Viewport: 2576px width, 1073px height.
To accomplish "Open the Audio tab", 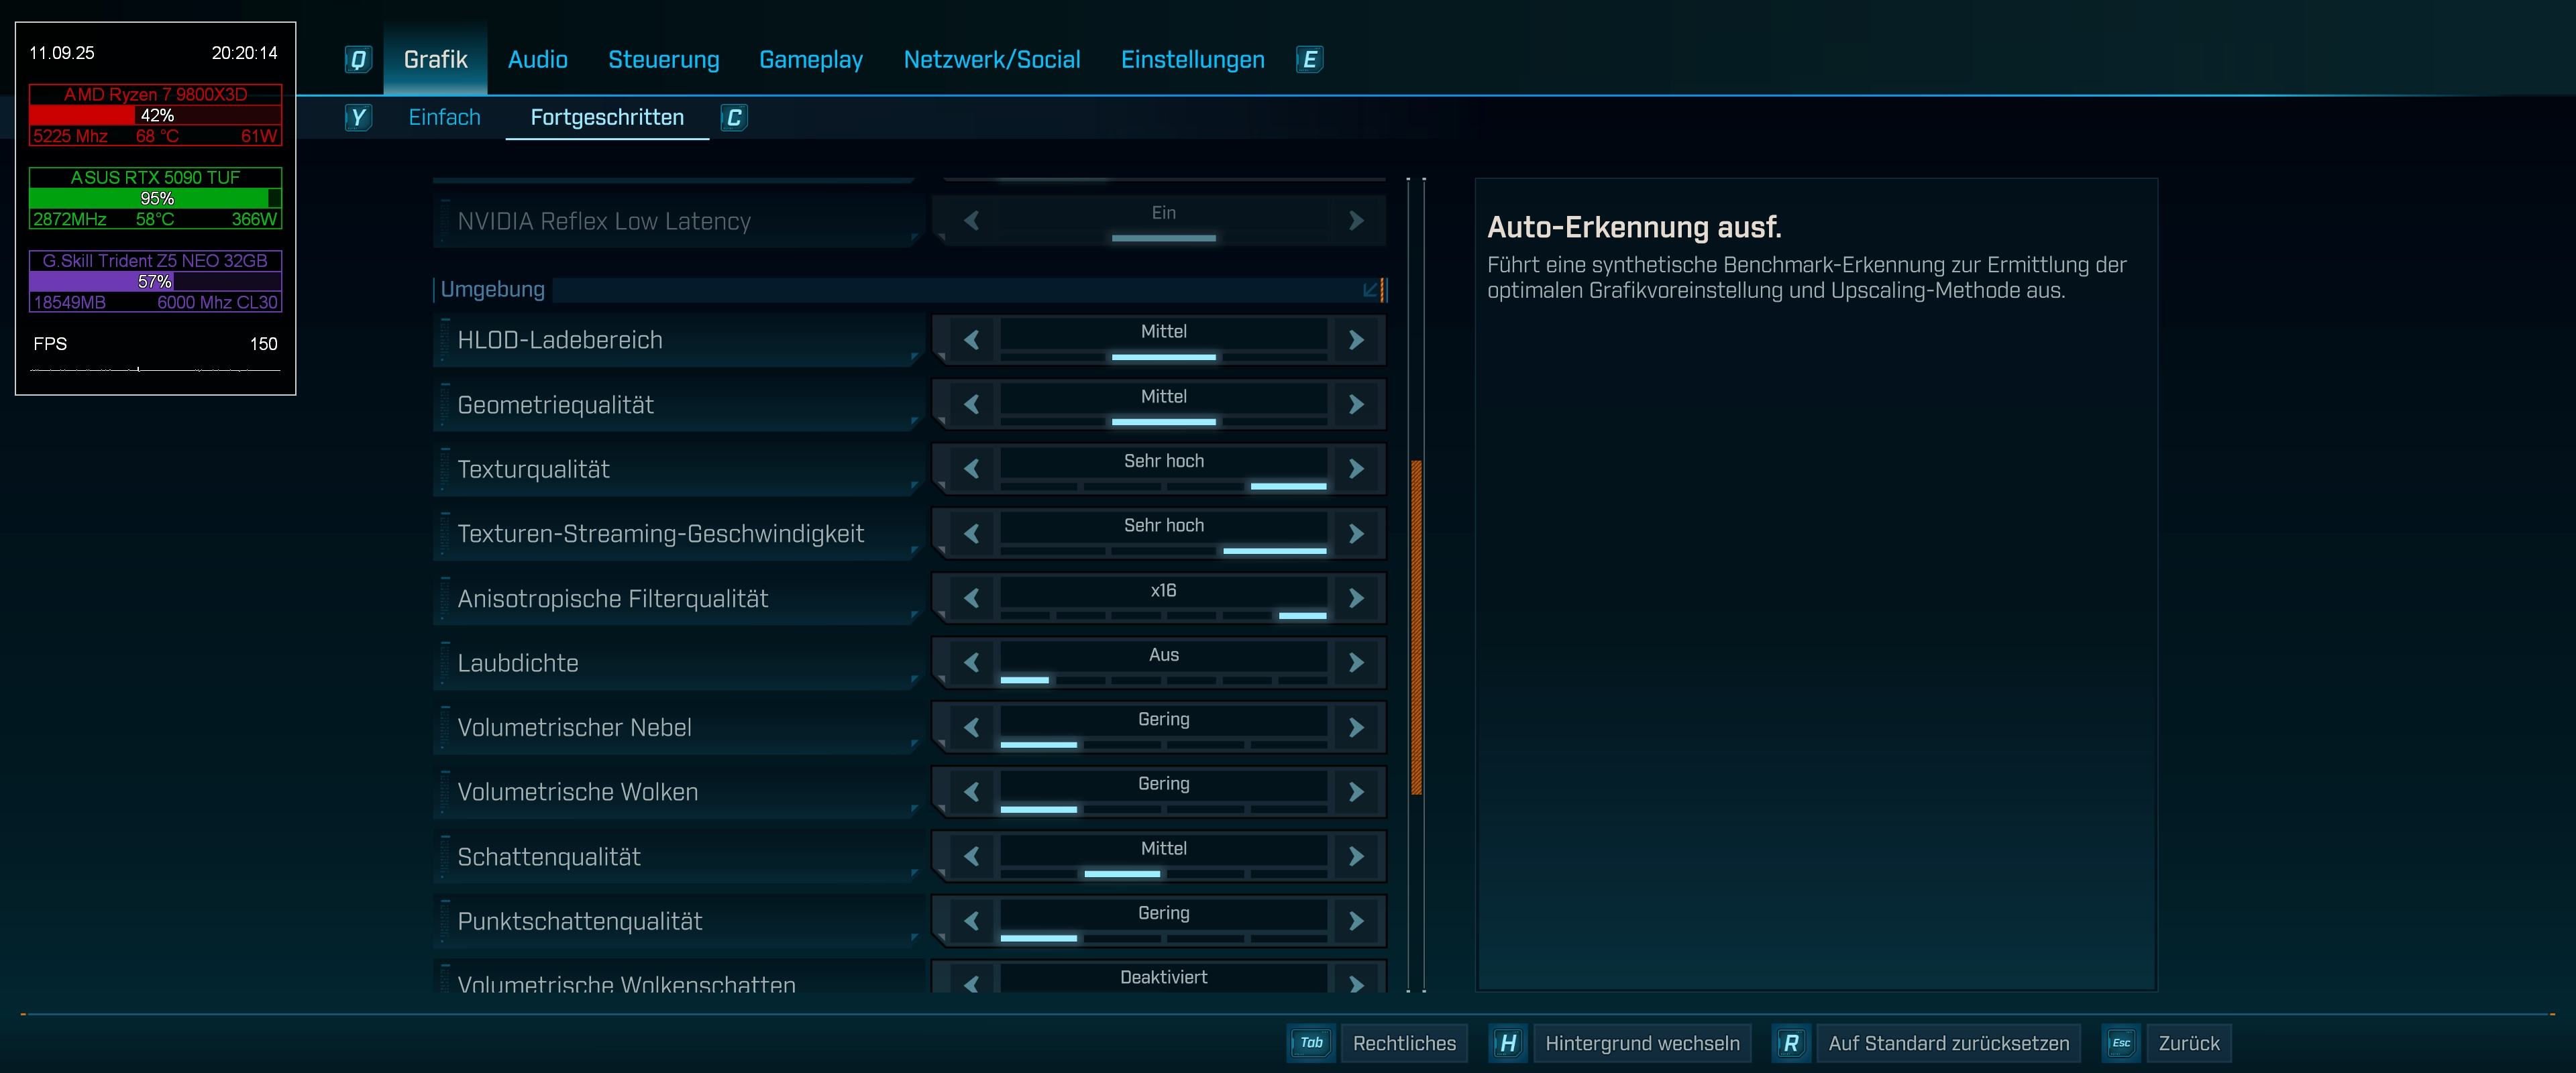I will tap(537, 60).
